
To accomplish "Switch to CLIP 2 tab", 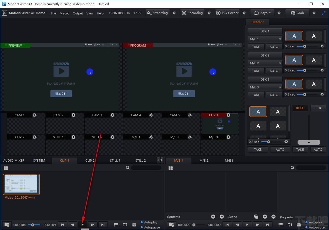I will point(90,160).
